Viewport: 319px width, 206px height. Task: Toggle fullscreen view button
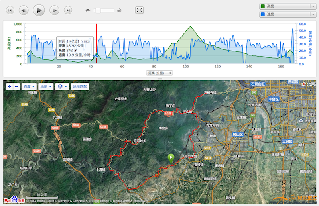point(139,10)
